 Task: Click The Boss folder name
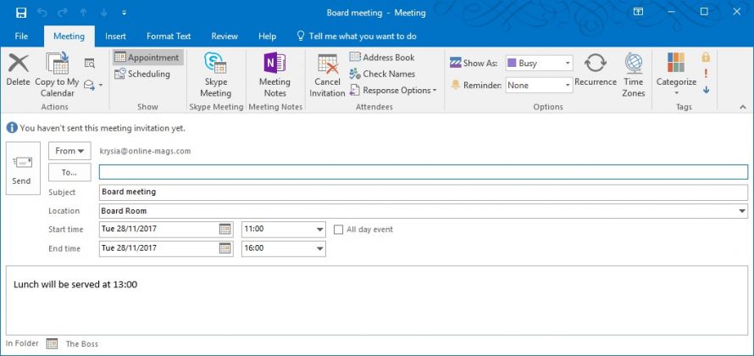click(x=81, y=343)
